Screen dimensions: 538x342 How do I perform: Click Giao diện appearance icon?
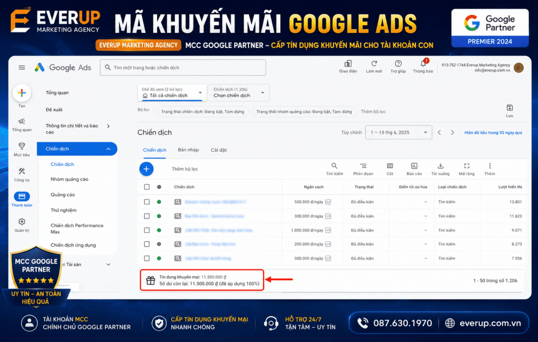tap(348, 63)
